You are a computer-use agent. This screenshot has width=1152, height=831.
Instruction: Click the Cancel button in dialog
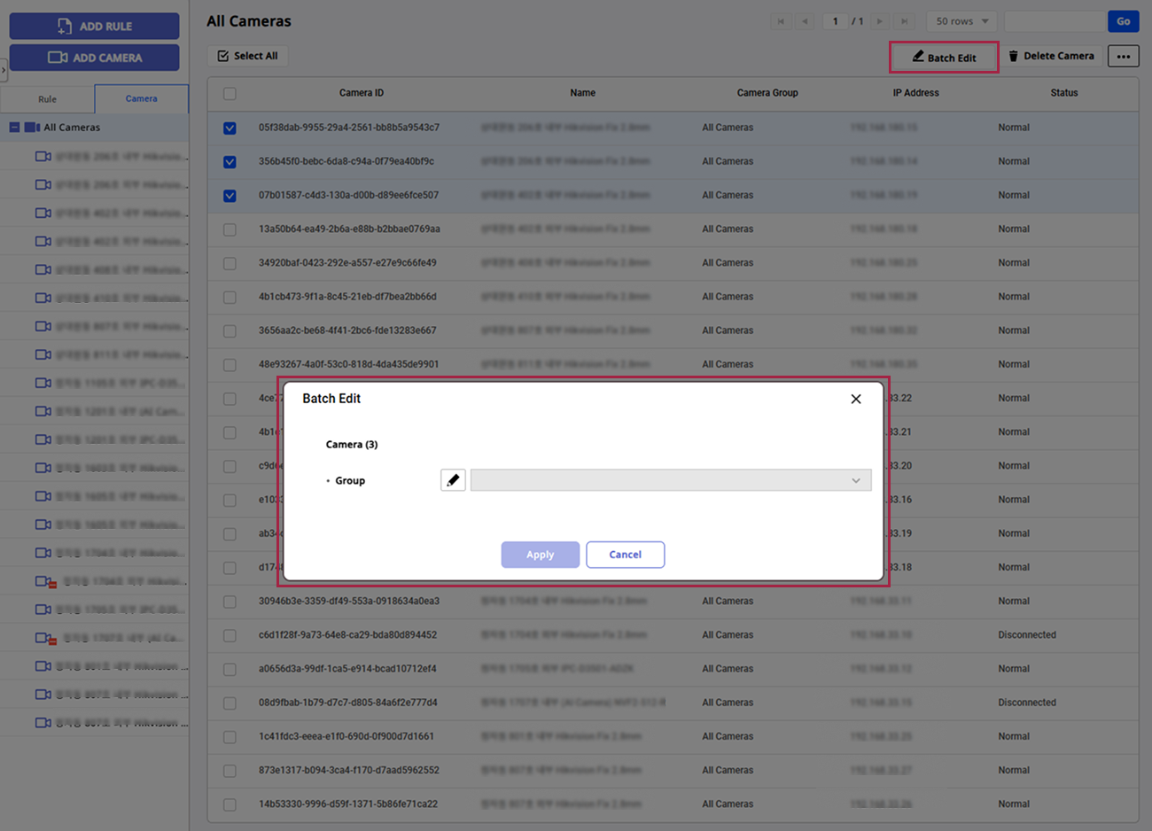625,555
